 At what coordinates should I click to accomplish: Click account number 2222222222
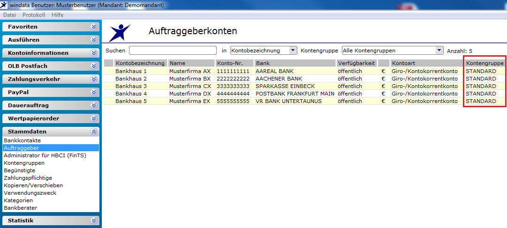click(234, 79)
